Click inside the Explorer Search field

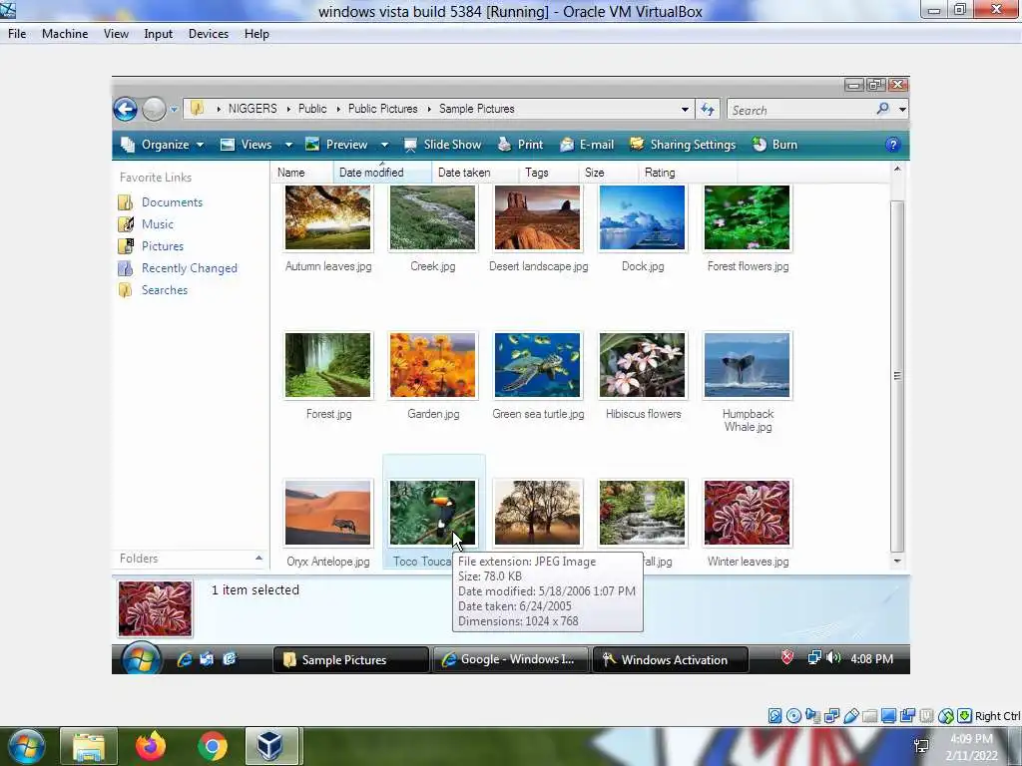click(801, 110)
